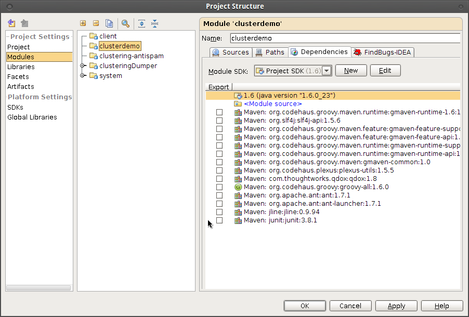The width and height of the screenshot is (469, 317).
Task: Click the New SDK button
Action: tap(351, 71)
